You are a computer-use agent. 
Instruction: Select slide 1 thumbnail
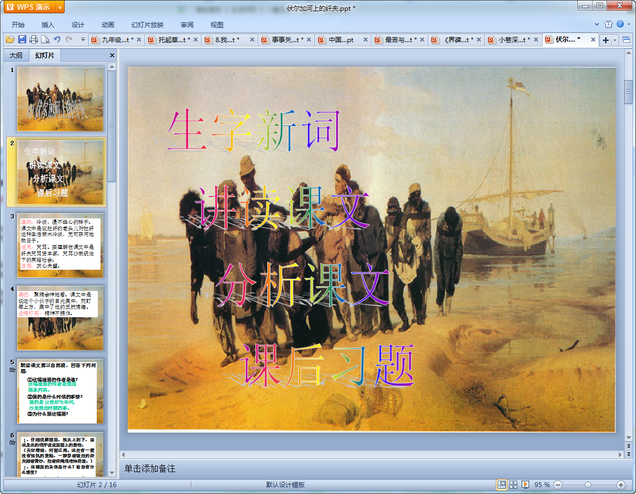60,99
